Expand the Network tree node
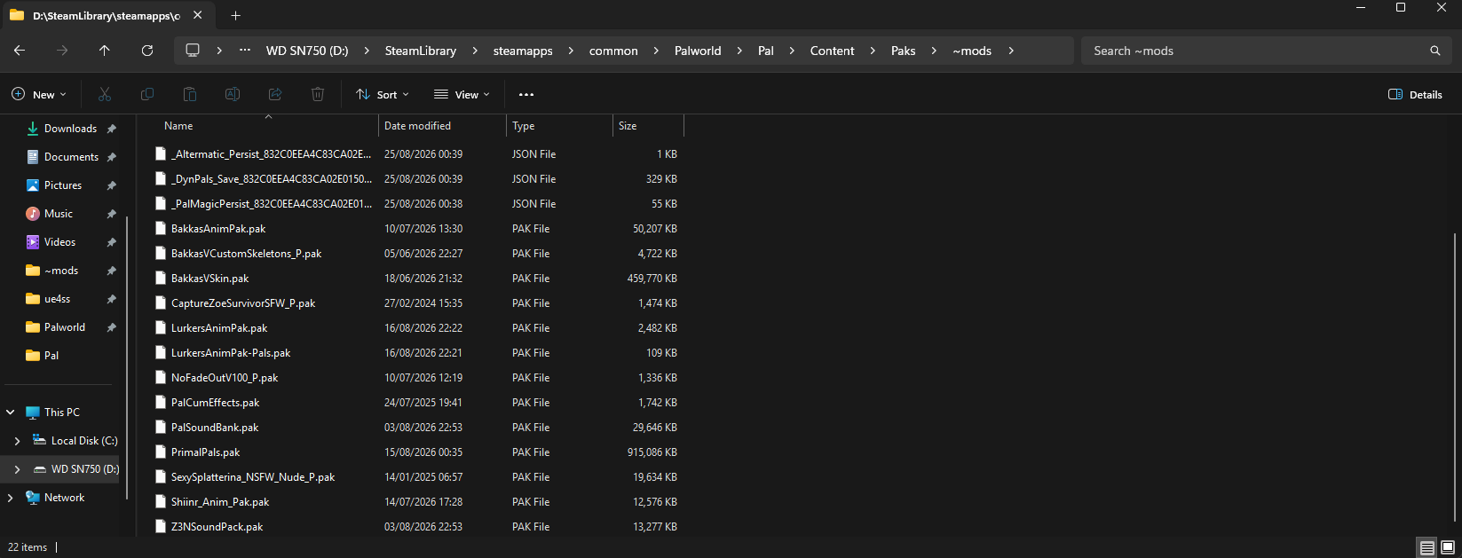Viewport: 1462px width, 558px height. click(11, 498)
